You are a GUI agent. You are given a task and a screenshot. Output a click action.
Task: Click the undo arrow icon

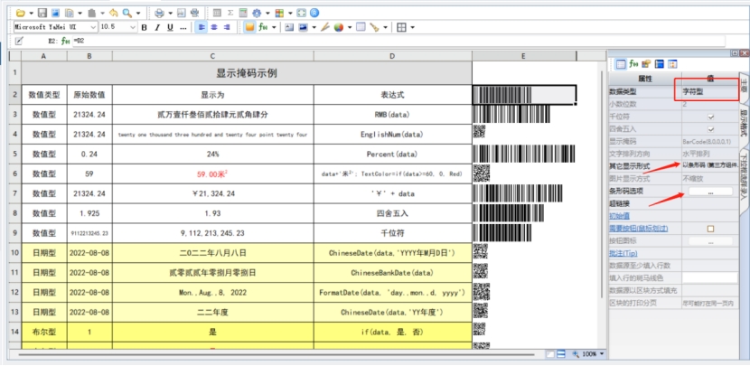[113, 13]
